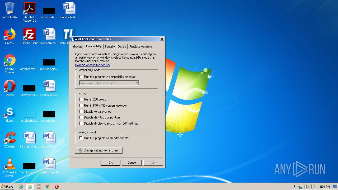Select the copyrightm desktop file
The width and height of the screenshot is (338, 190).
pyautogui.click(x=29, y=91)
